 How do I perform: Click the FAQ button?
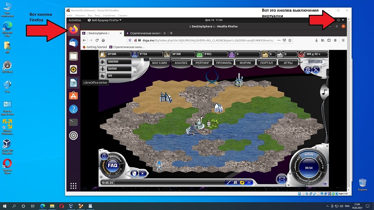(113, 165)
